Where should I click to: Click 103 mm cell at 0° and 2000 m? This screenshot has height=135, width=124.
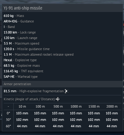[x=112, y=113]
